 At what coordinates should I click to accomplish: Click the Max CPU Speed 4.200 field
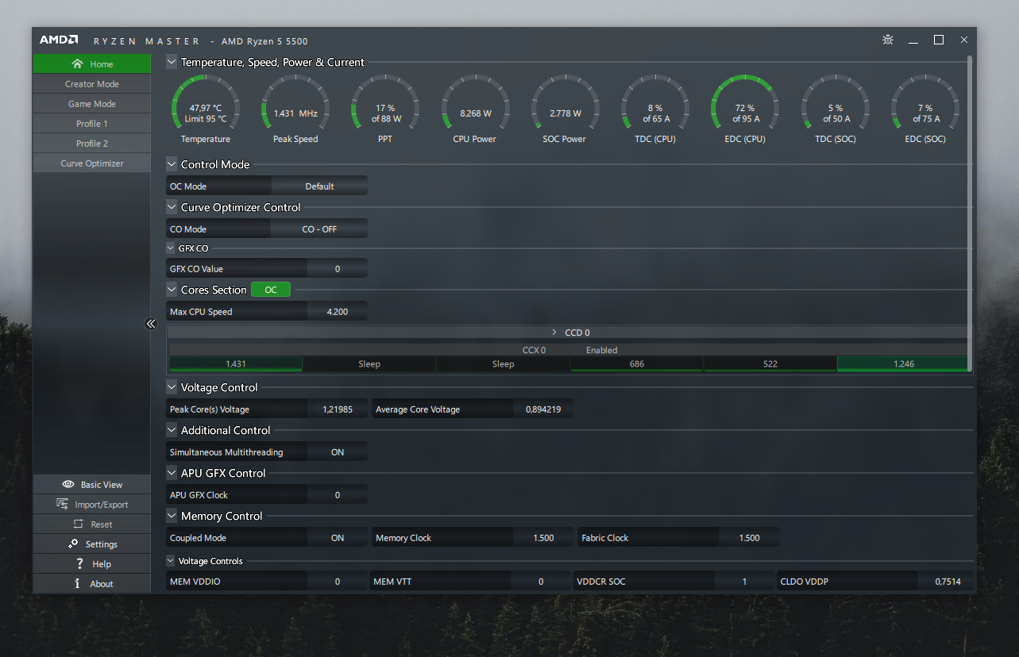tap(338, 311)
